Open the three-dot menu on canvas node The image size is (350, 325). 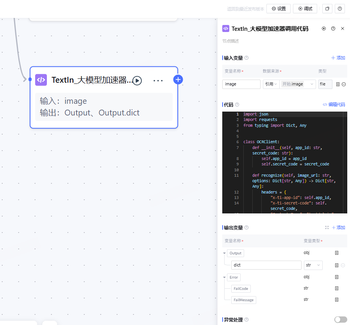point(158,80)
